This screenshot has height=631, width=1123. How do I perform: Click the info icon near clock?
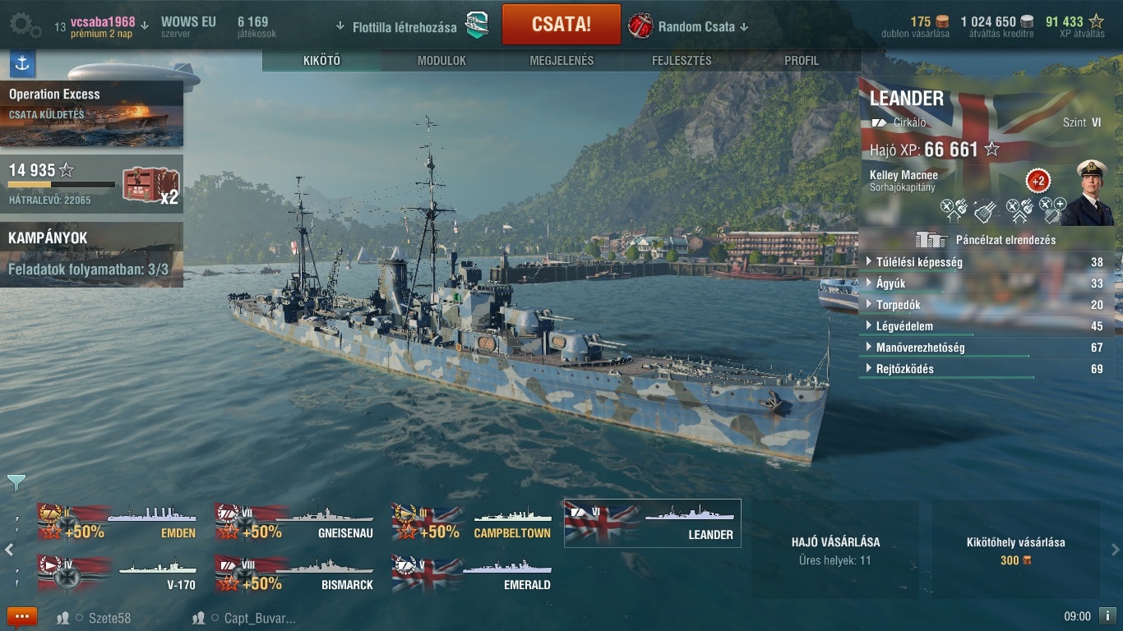[x=1107, y=615]
